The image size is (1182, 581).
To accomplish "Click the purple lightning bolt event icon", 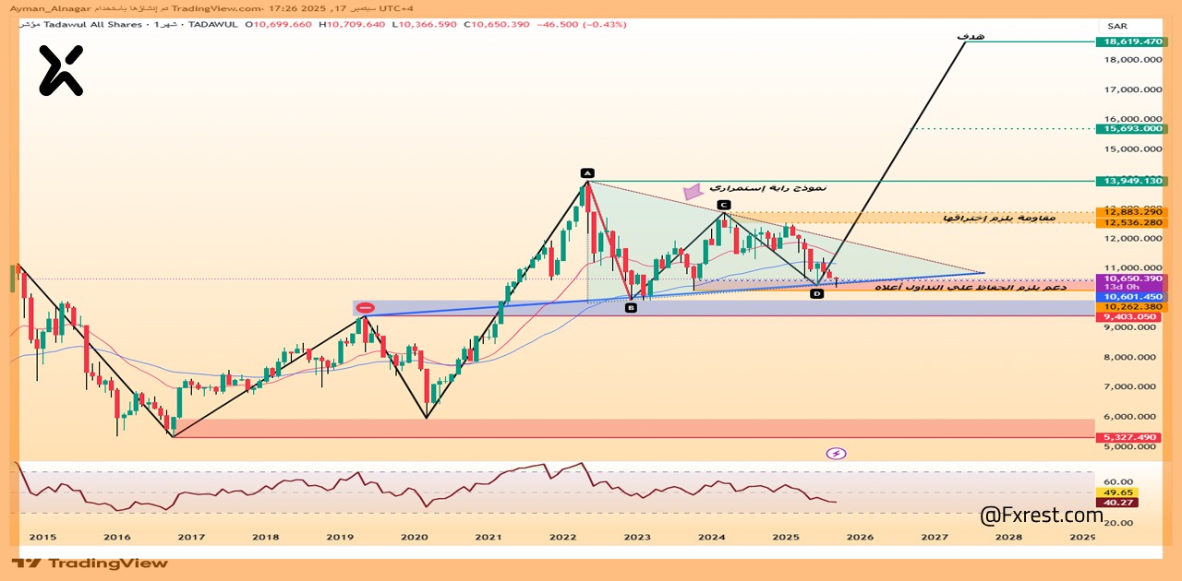I will tap(836, 453).
